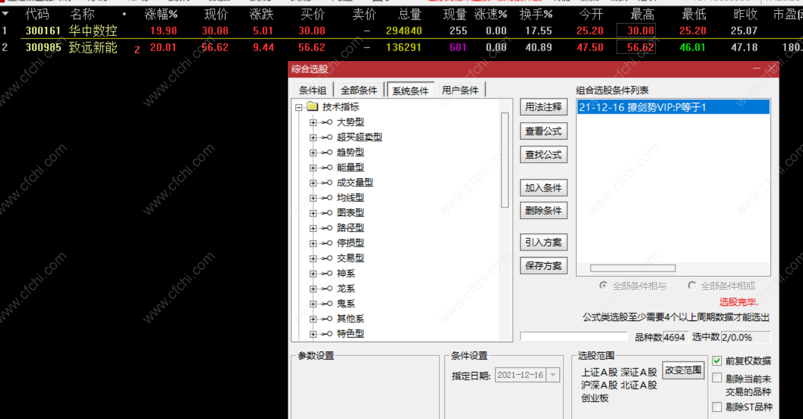The image size is (803, 419).
Task: Select the 技术指标 folder icon
Action: [x=312, y=107]
